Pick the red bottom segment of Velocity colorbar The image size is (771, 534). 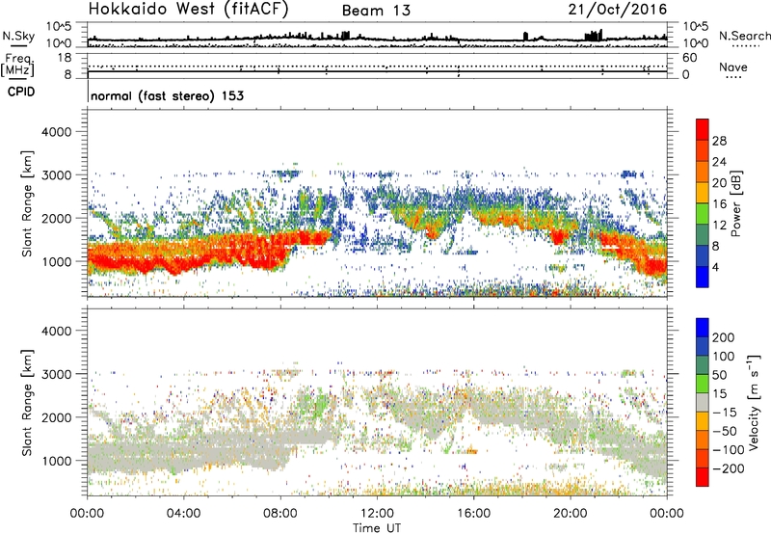703,477
